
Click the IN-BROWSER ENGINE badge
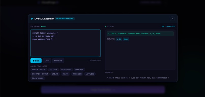[x=65, y=19]
